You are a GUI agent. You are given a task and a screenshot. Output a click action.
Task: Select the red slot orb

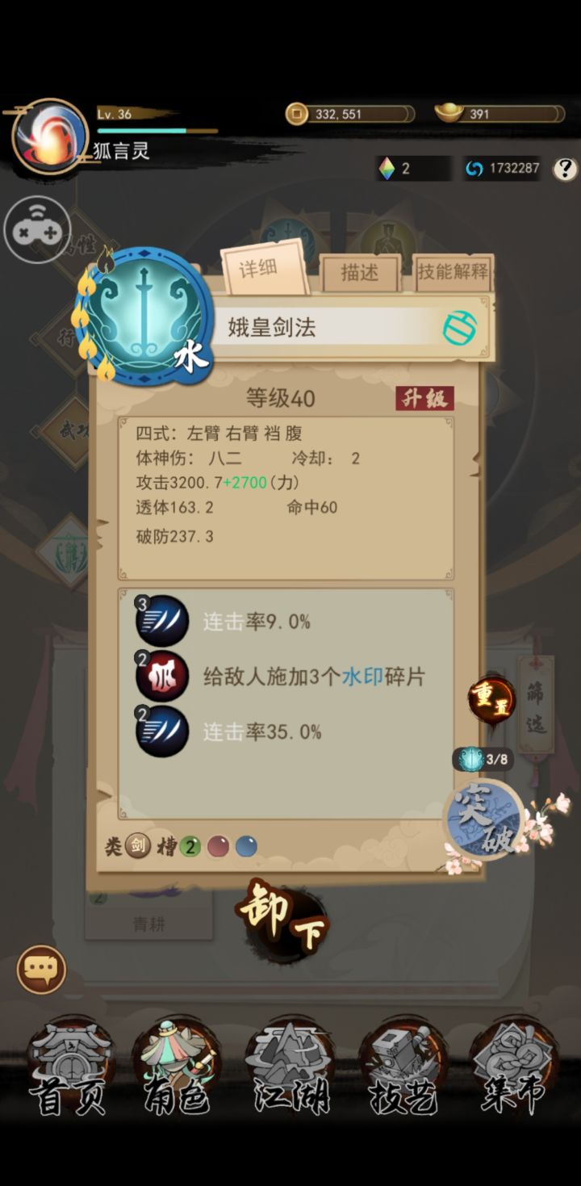click(x=219, y=846)
